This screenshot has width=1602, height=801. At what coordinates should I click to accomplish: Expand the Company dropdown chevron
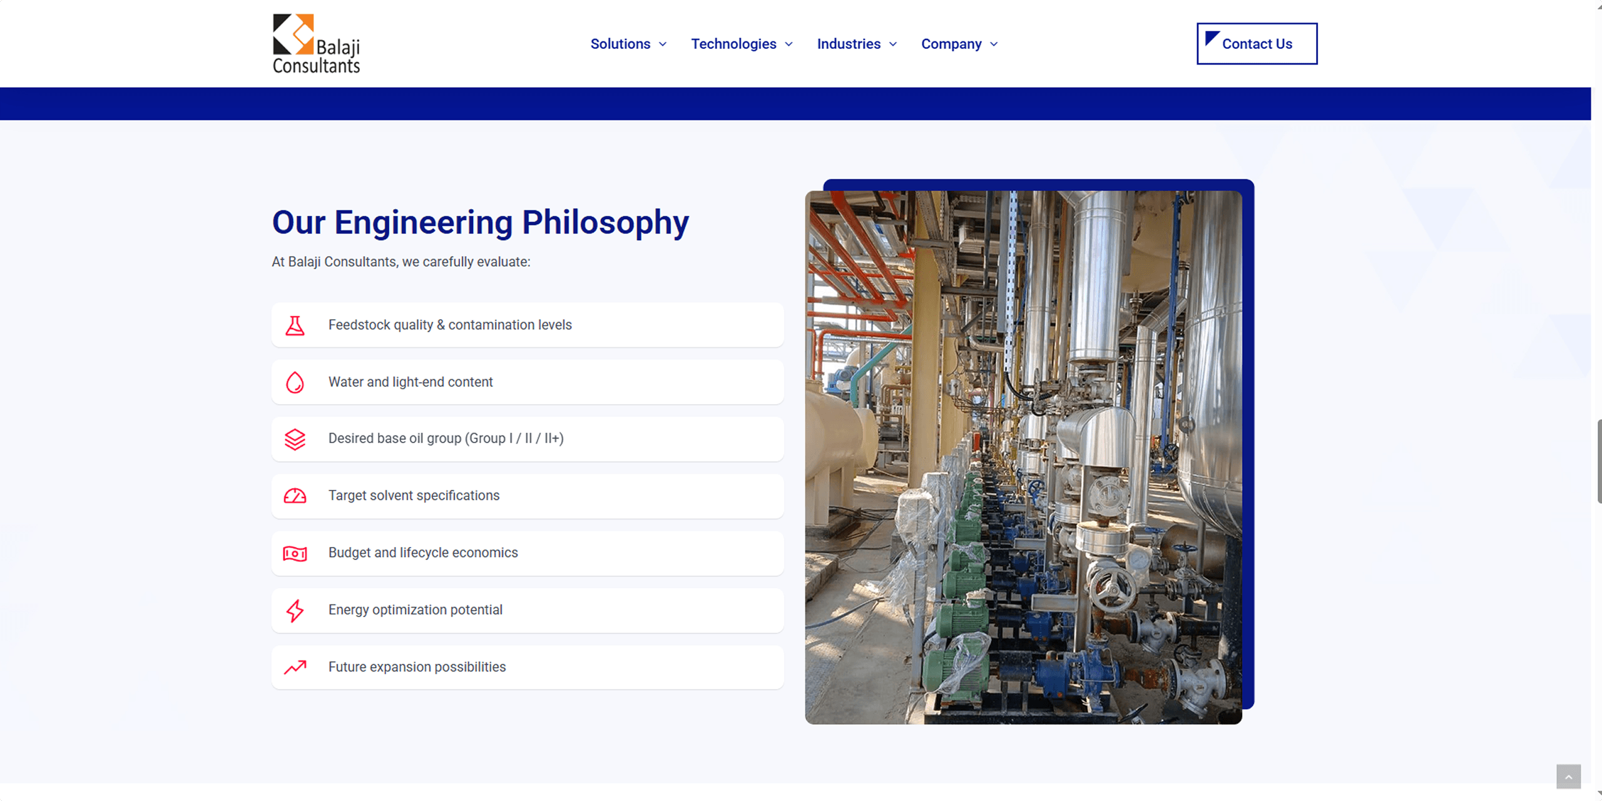994,44
